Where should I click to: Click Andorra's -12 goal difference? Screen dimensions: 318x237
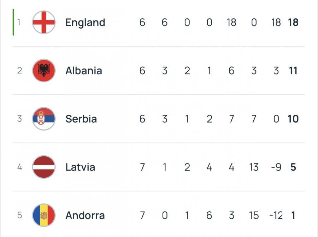click(x=275, y=215)
